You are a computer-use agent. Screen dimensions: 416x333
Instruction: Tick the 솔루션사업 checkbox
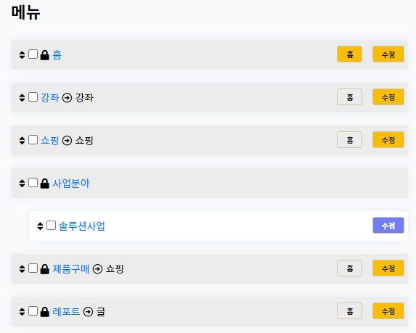(x=51, y=226)
